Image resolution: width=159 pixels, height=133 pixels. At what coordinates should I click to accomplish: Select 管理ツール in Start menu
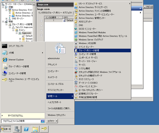point(60,96)
